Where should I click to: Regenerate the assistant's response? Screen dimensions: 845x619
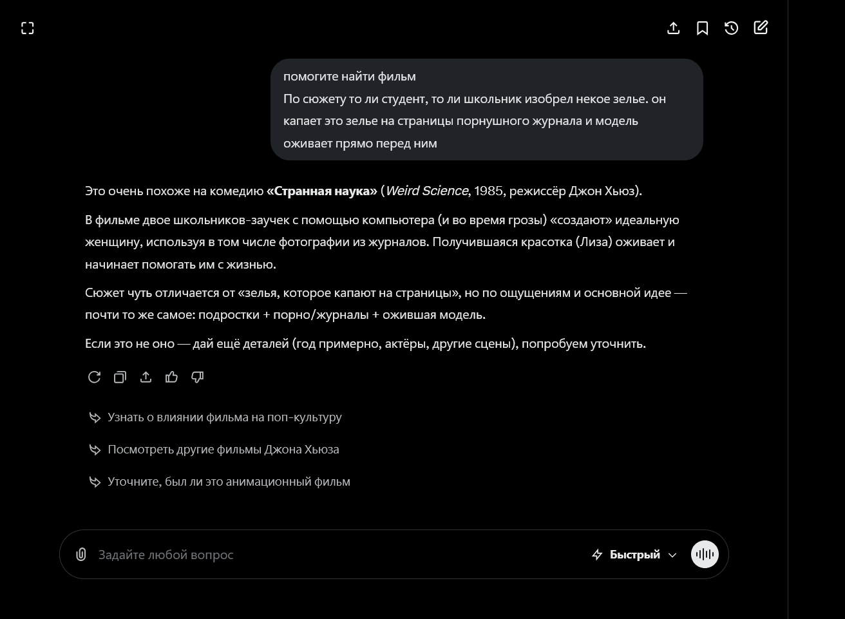point(94,377)
